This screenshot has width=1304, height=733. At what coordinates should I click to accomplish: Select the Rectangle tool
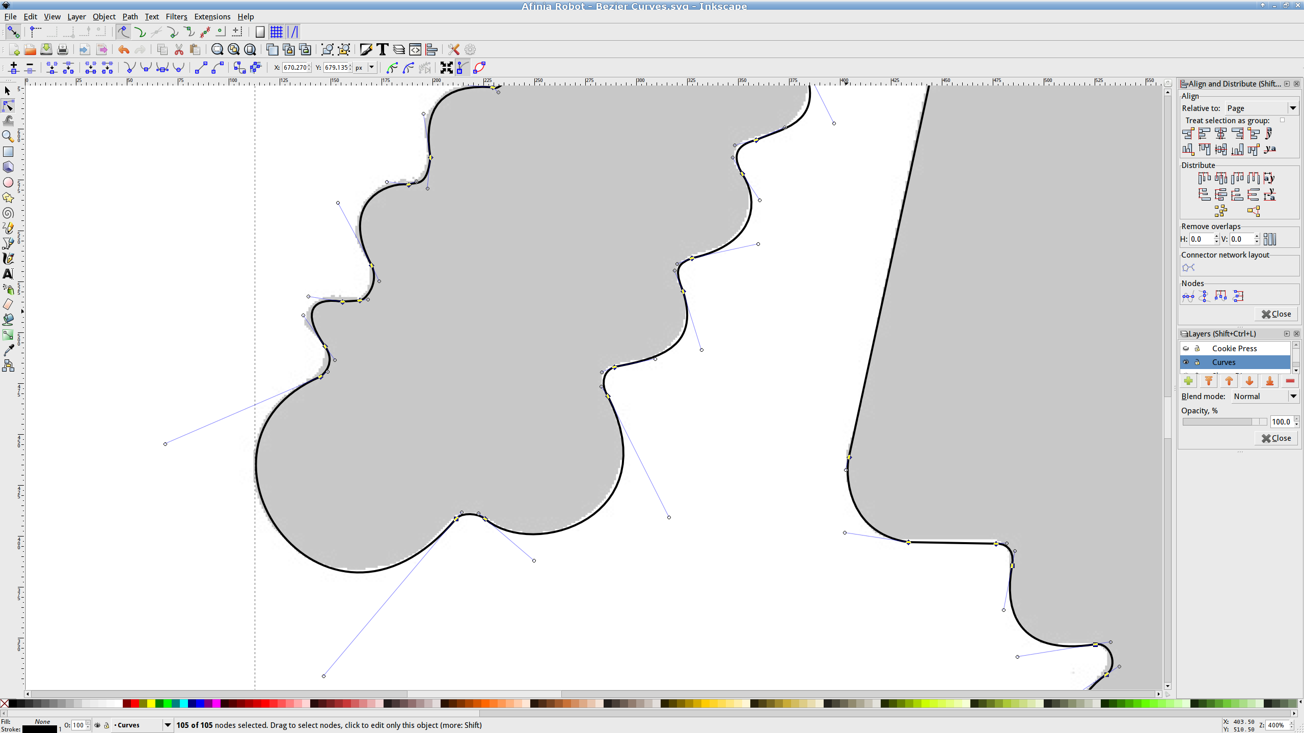8,152
